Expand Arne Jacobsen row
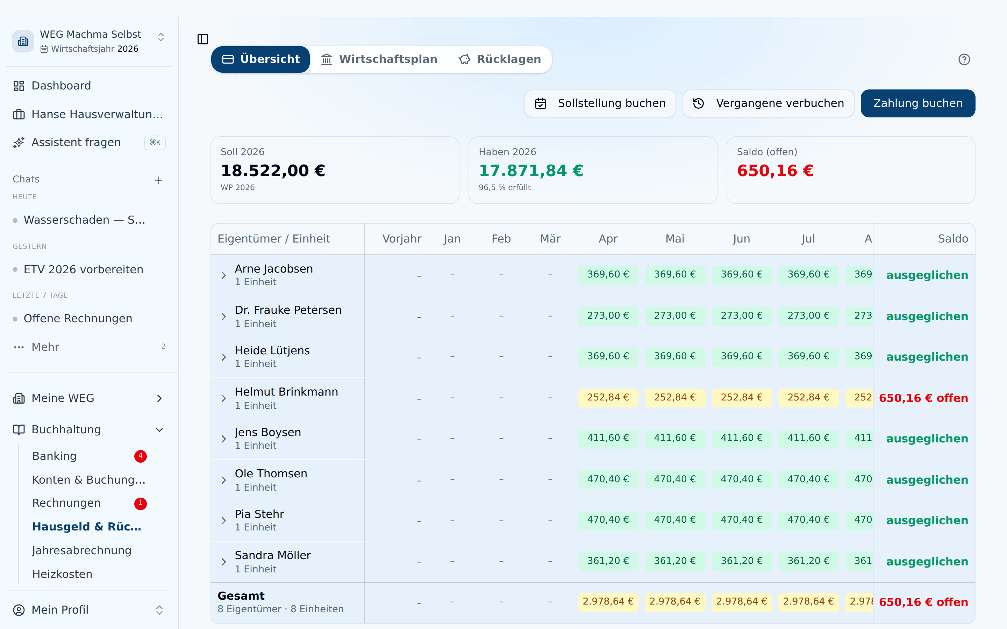 [223, 275]
